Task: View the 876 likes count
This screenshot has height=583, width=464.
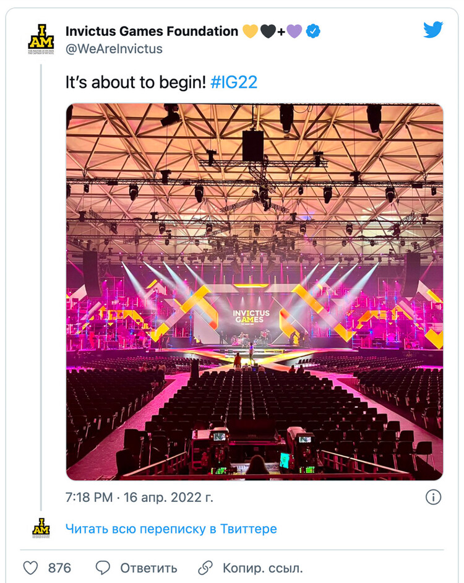Action: (59, 568)
